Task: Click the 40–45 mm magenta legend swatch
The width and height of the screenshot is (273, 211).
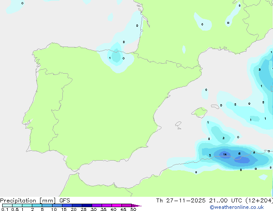Action: click(117, 205)
